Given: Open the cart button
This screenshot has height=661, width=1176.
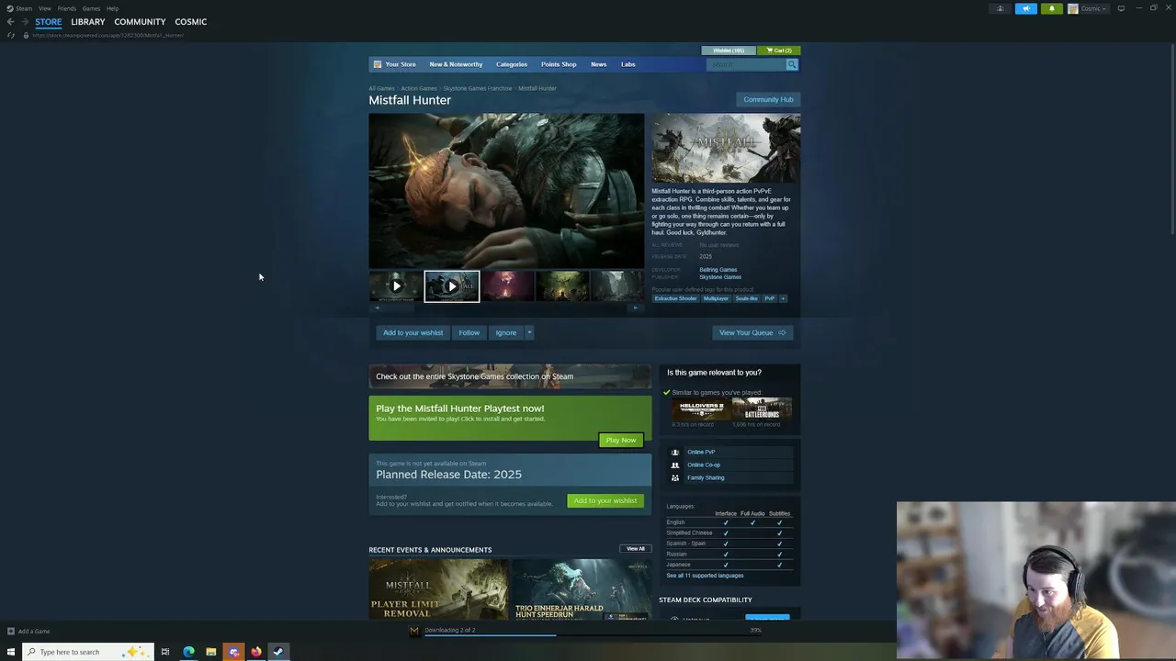Looking at the screenshot, I should click(779, 50).
